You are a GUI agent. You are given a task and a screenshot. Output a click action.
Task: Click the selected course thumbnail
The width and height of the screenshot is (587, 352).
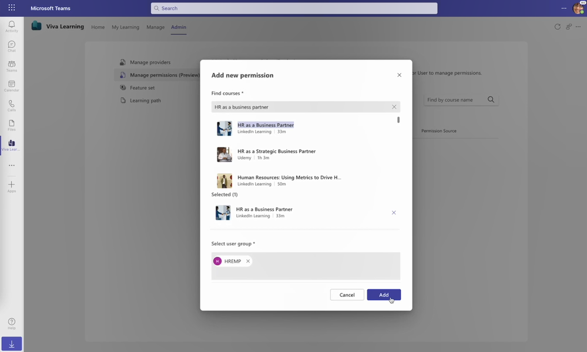(223, 213)
